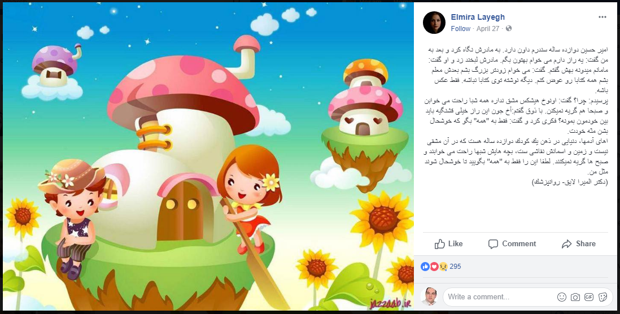Click the public globe privacy icon
The image size is (620, 314).
coord(509,28)
